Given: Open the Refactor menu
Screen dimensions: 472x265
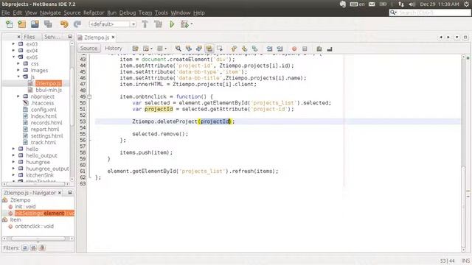Looking at the screenshot, I should pos(94,13).
